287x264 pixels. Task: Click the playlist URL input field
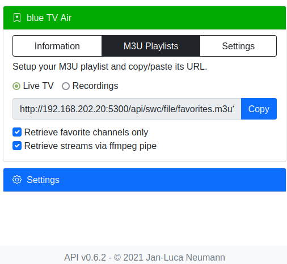[x=126, y=109]
